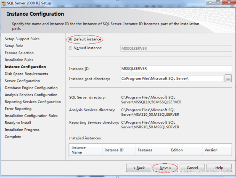The image size is (236, 178).
Task: Click the Installed instances label
Action: (x=85, y=138)
